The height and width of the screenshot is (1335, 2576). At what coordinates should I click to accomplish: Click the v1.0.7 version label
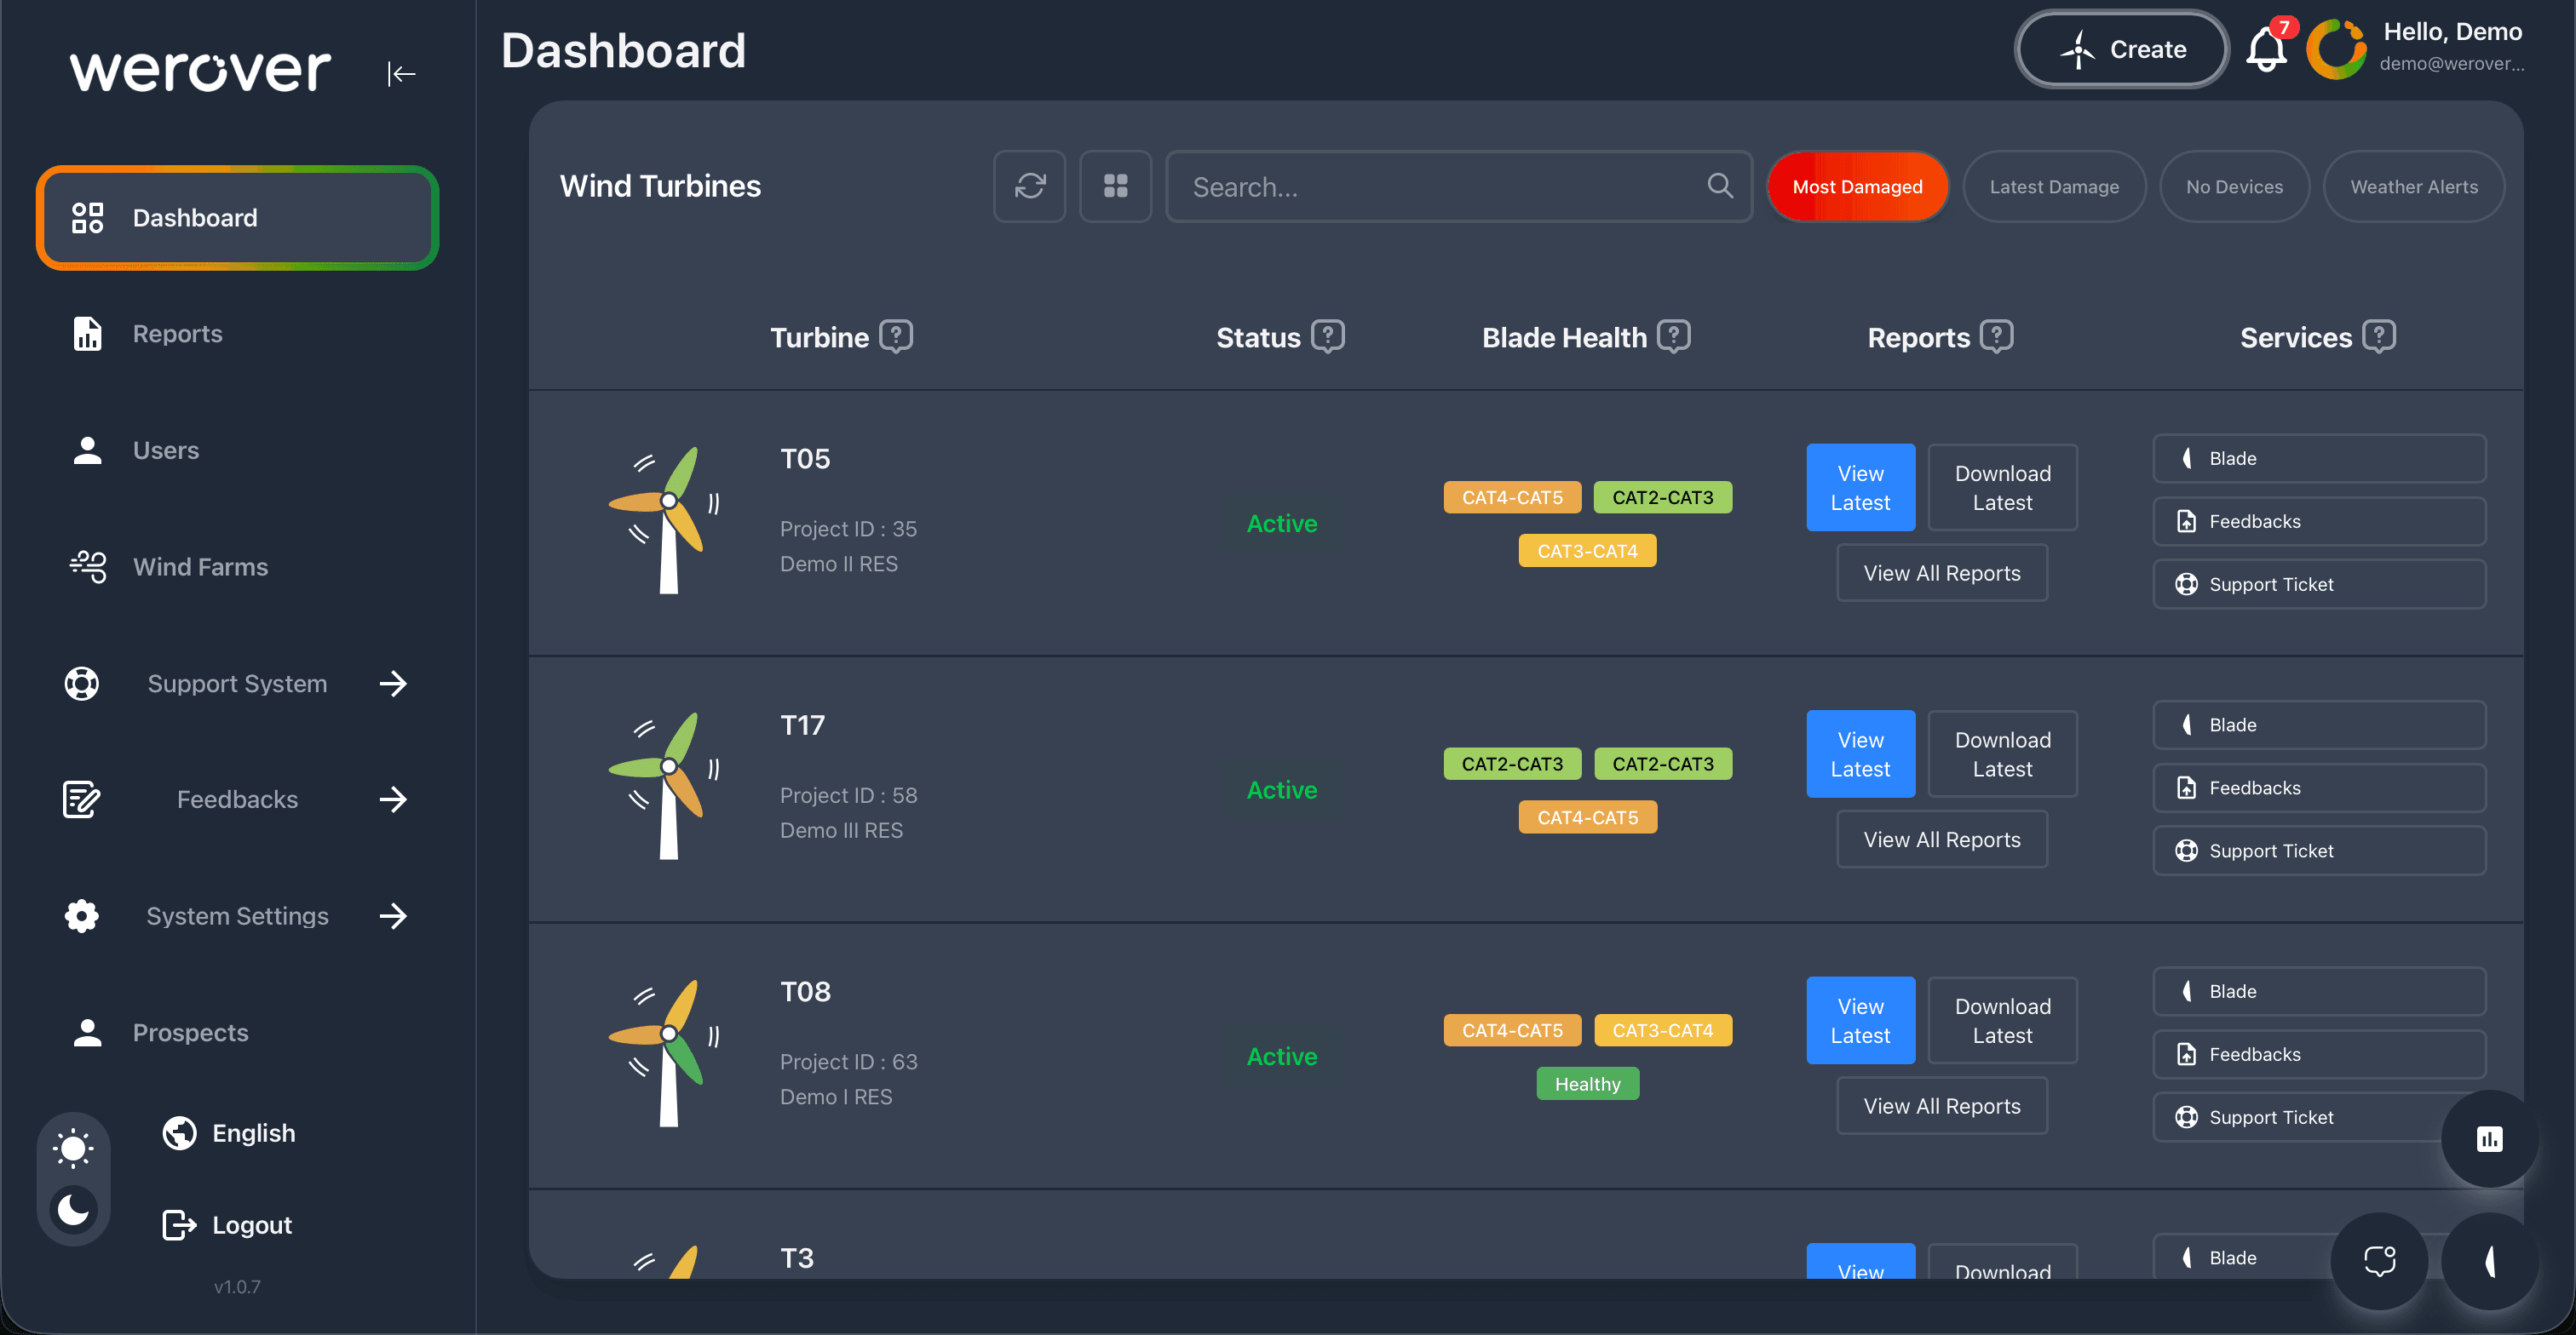237,1287
